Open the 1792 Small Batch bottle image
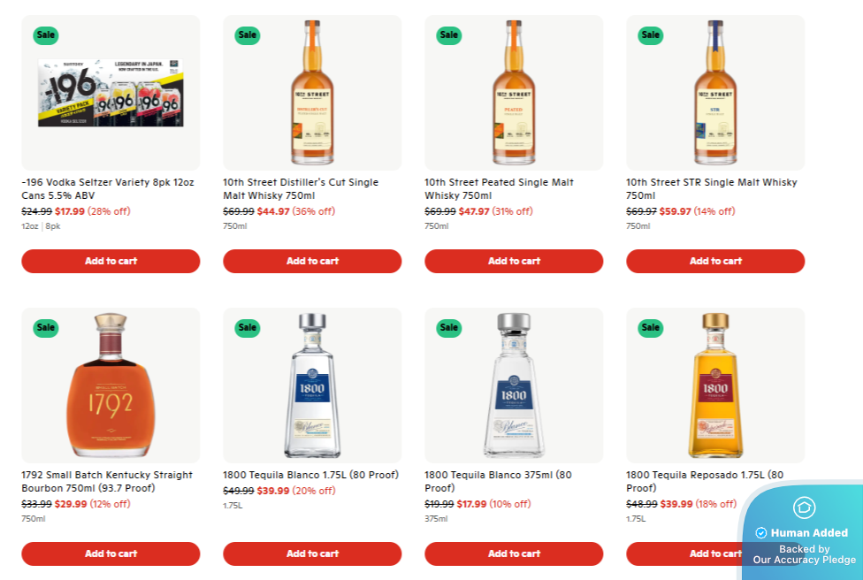Screen dimensions: 863x580 pos(111,385)
